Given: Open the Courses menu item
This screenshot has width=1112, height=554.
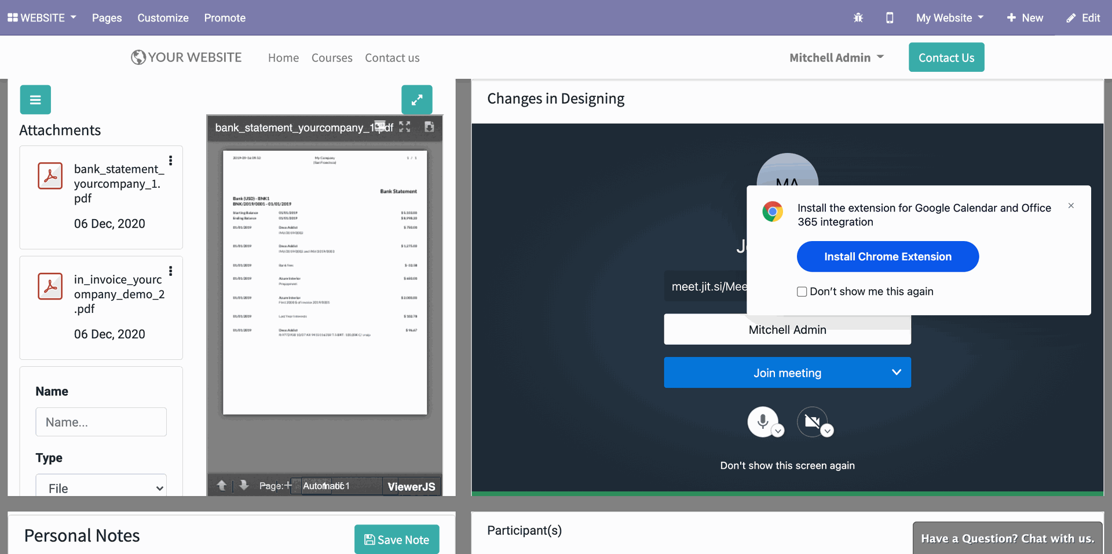Looking at the screenshot, I should 332,58.
